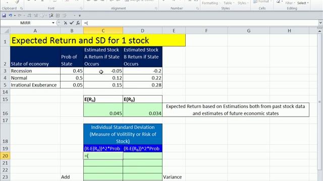Click Stock A return cell -0.05
The image size is (323, 181).
[x=103, y=71]
